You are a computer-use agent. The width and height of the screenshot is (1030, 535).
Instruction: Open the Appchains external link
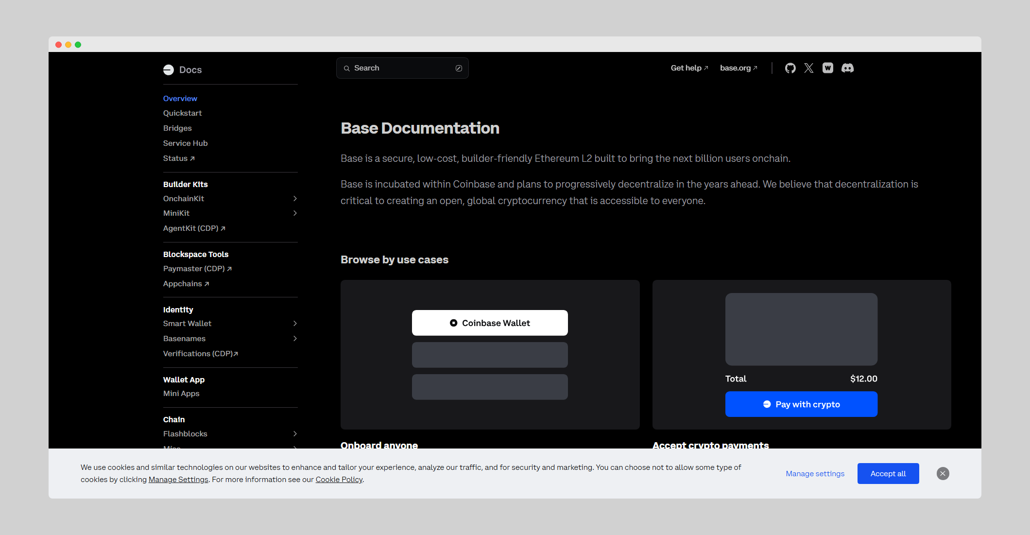[186, 284]
